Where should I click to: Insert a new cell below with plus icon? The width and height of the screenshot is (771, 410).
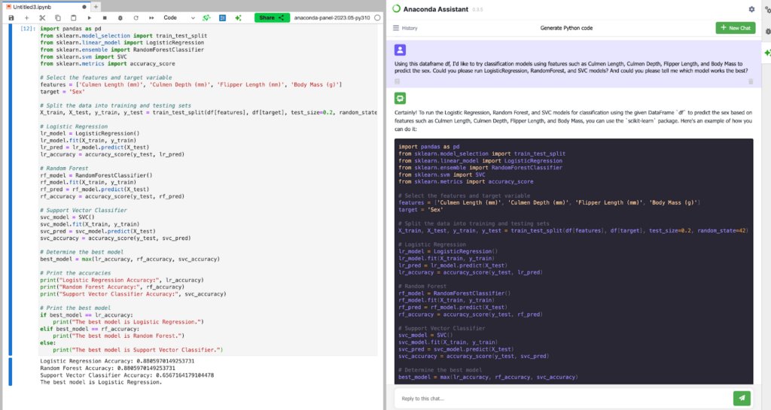[26, 18]
